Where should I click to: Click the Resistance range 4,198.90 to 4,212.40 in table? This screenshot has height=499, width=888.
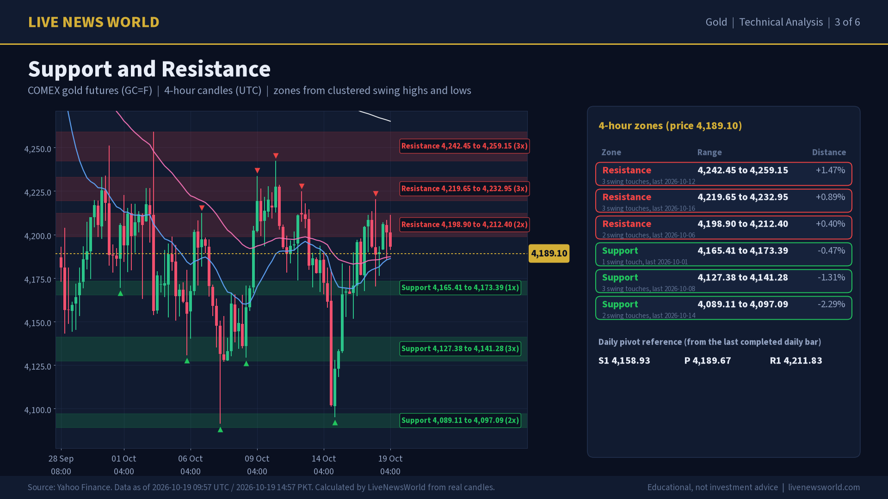point(743,224)
